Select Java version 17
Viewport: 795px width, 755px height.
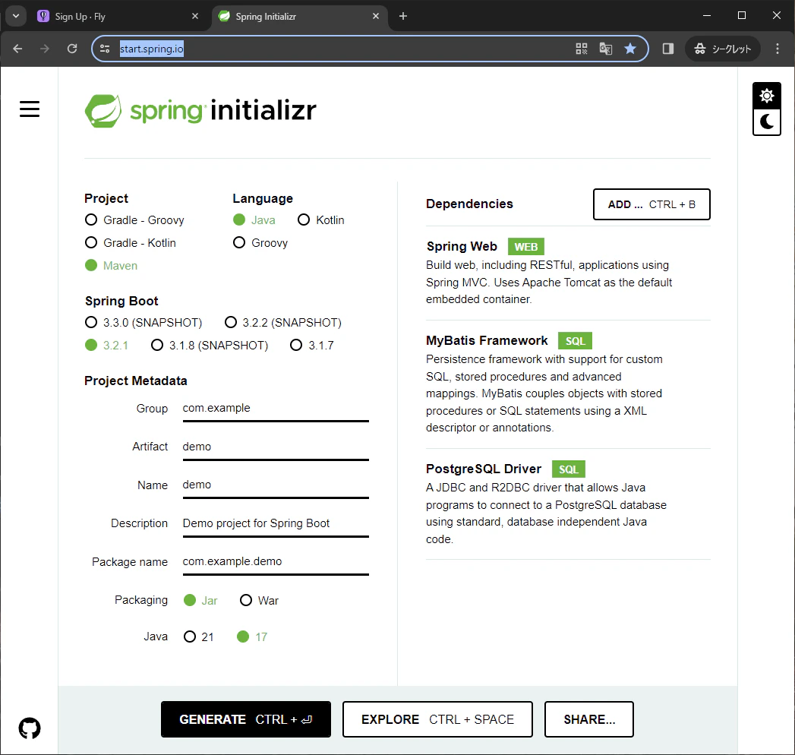(252, 637)
